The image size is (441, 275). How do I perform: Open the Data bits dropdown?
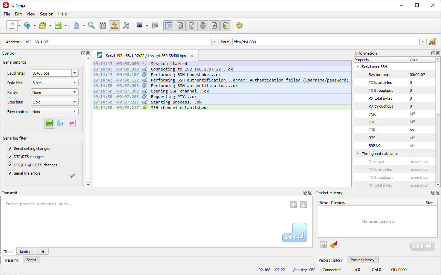[55, 83]
